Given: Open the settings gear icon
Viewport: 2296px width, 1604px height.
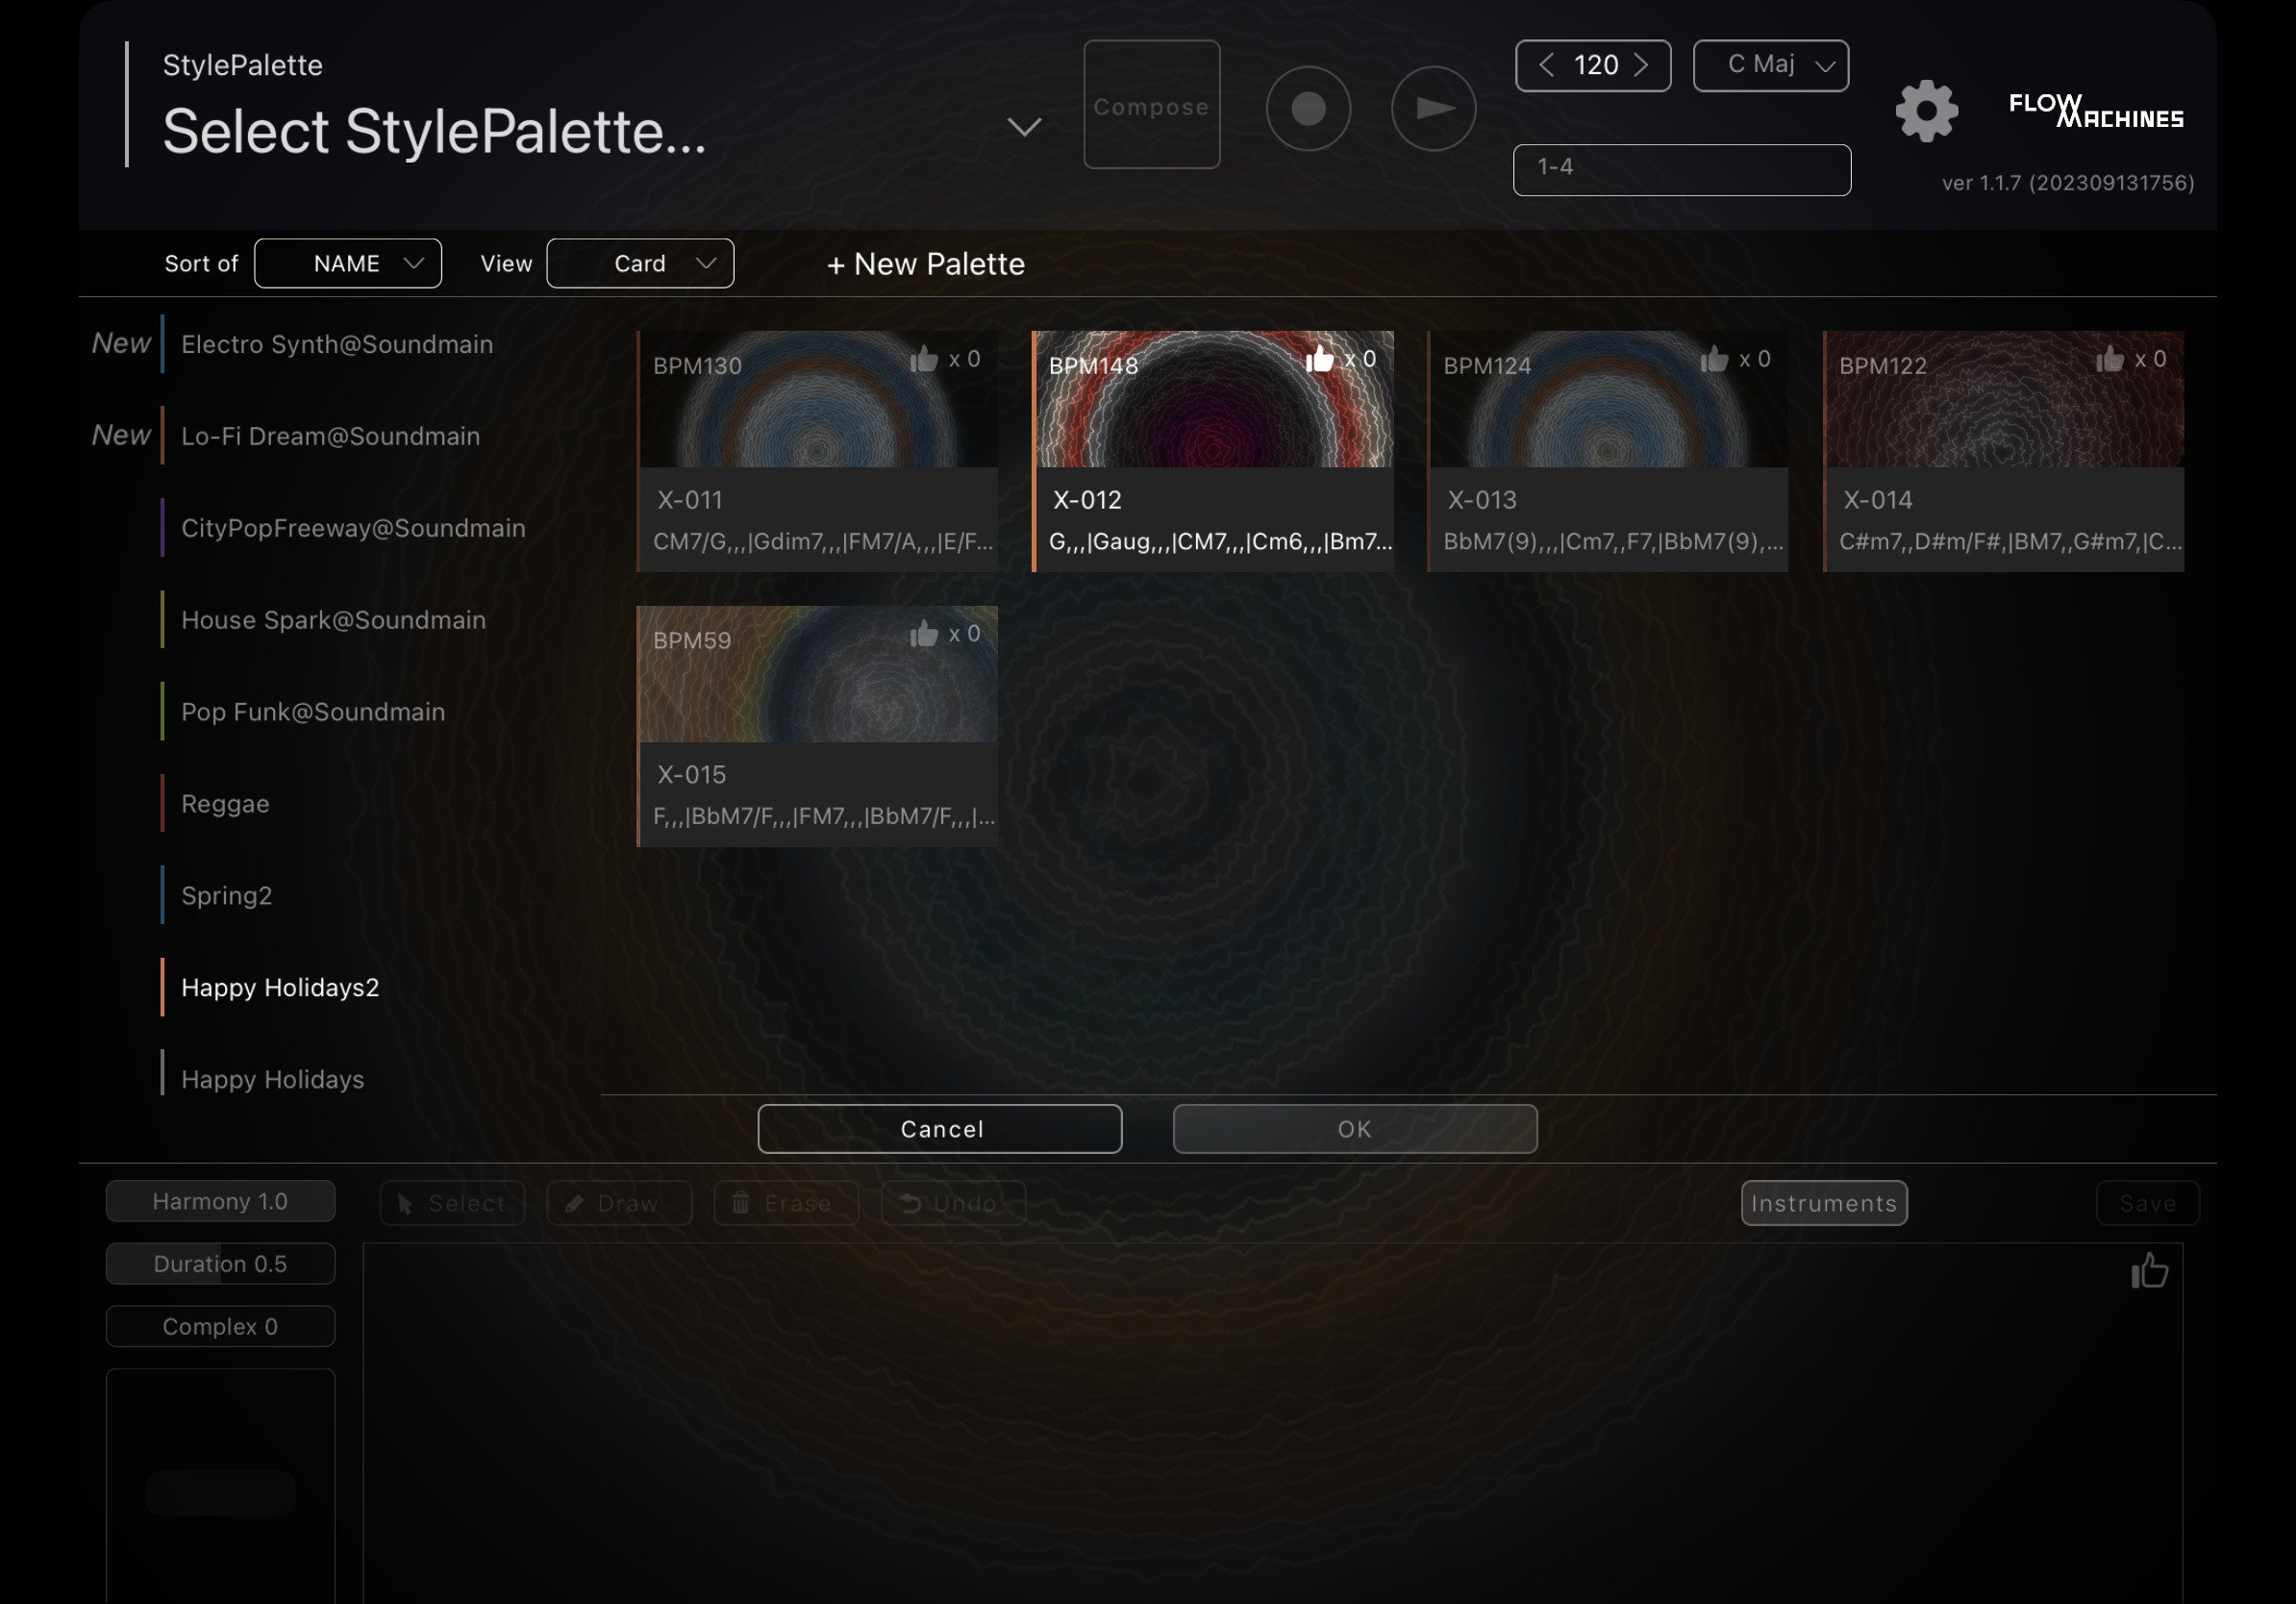Looking at the screenshot, I should [1926, 110].
